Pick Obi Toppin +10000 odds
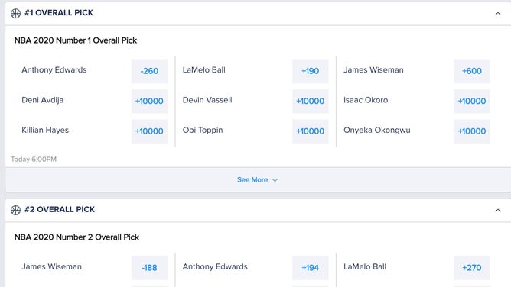The image size is (511, 287). click(x=311, y=131)
